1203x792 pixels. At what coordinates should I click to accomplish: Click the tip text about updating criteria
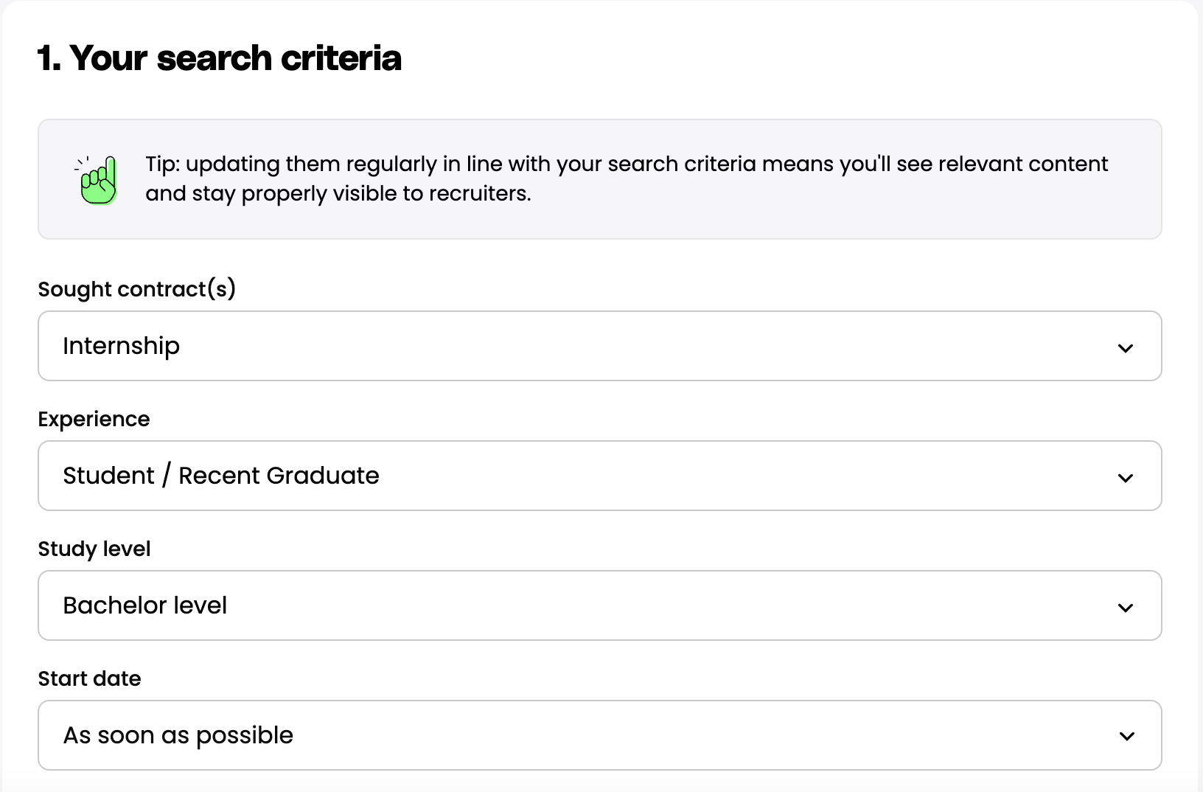click(x=626, y=164)
